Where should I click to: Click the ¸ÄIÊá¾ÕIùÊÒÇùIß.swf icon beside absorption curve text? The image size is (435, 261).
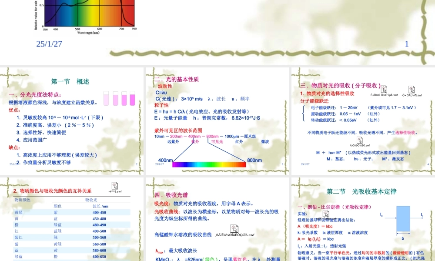coord(234,228)
